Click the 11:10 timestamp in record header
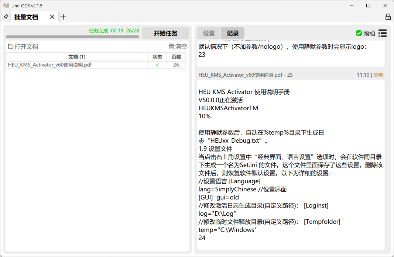Screen dimensions: 394x257 [363, 75]
